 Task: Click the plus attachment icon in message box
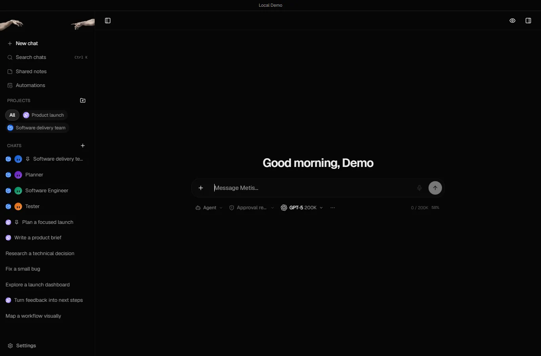pyautogui.click(x=201, y=188)
